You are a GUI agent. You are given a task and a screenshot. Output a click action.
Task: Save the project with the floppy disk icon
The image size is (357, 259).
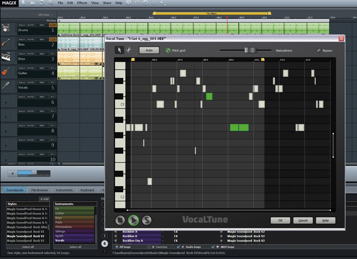pos(42,3)
